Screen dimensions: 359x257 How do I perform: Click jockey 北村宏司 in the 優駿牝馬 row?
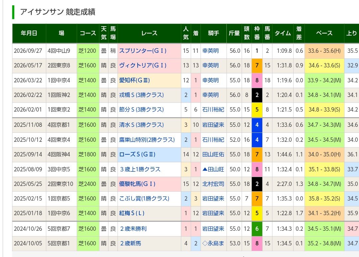213,184
